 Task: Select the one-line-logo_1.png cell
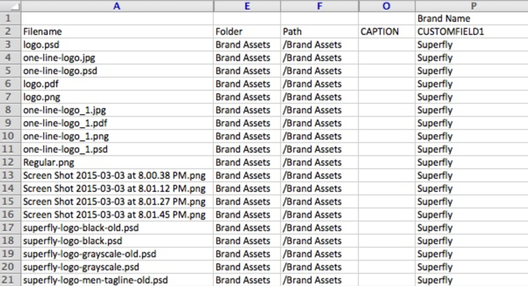[x=117, y=136]
